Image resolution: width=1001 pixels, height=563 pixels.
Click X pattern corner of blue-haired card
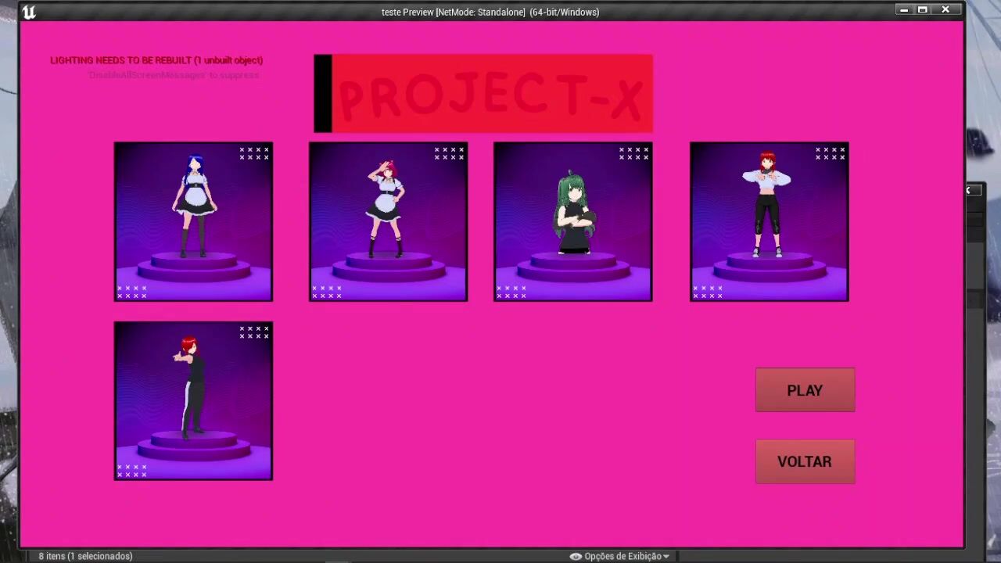coord(254,153)
